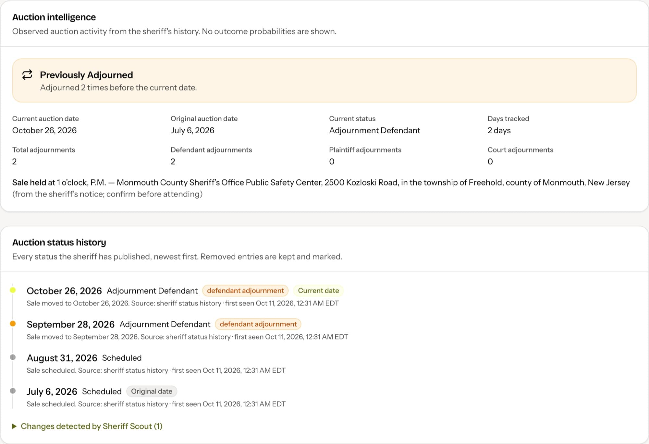
Task: Click the Previously Adjourned repeat-arrows icon
Action: (27, 75)
